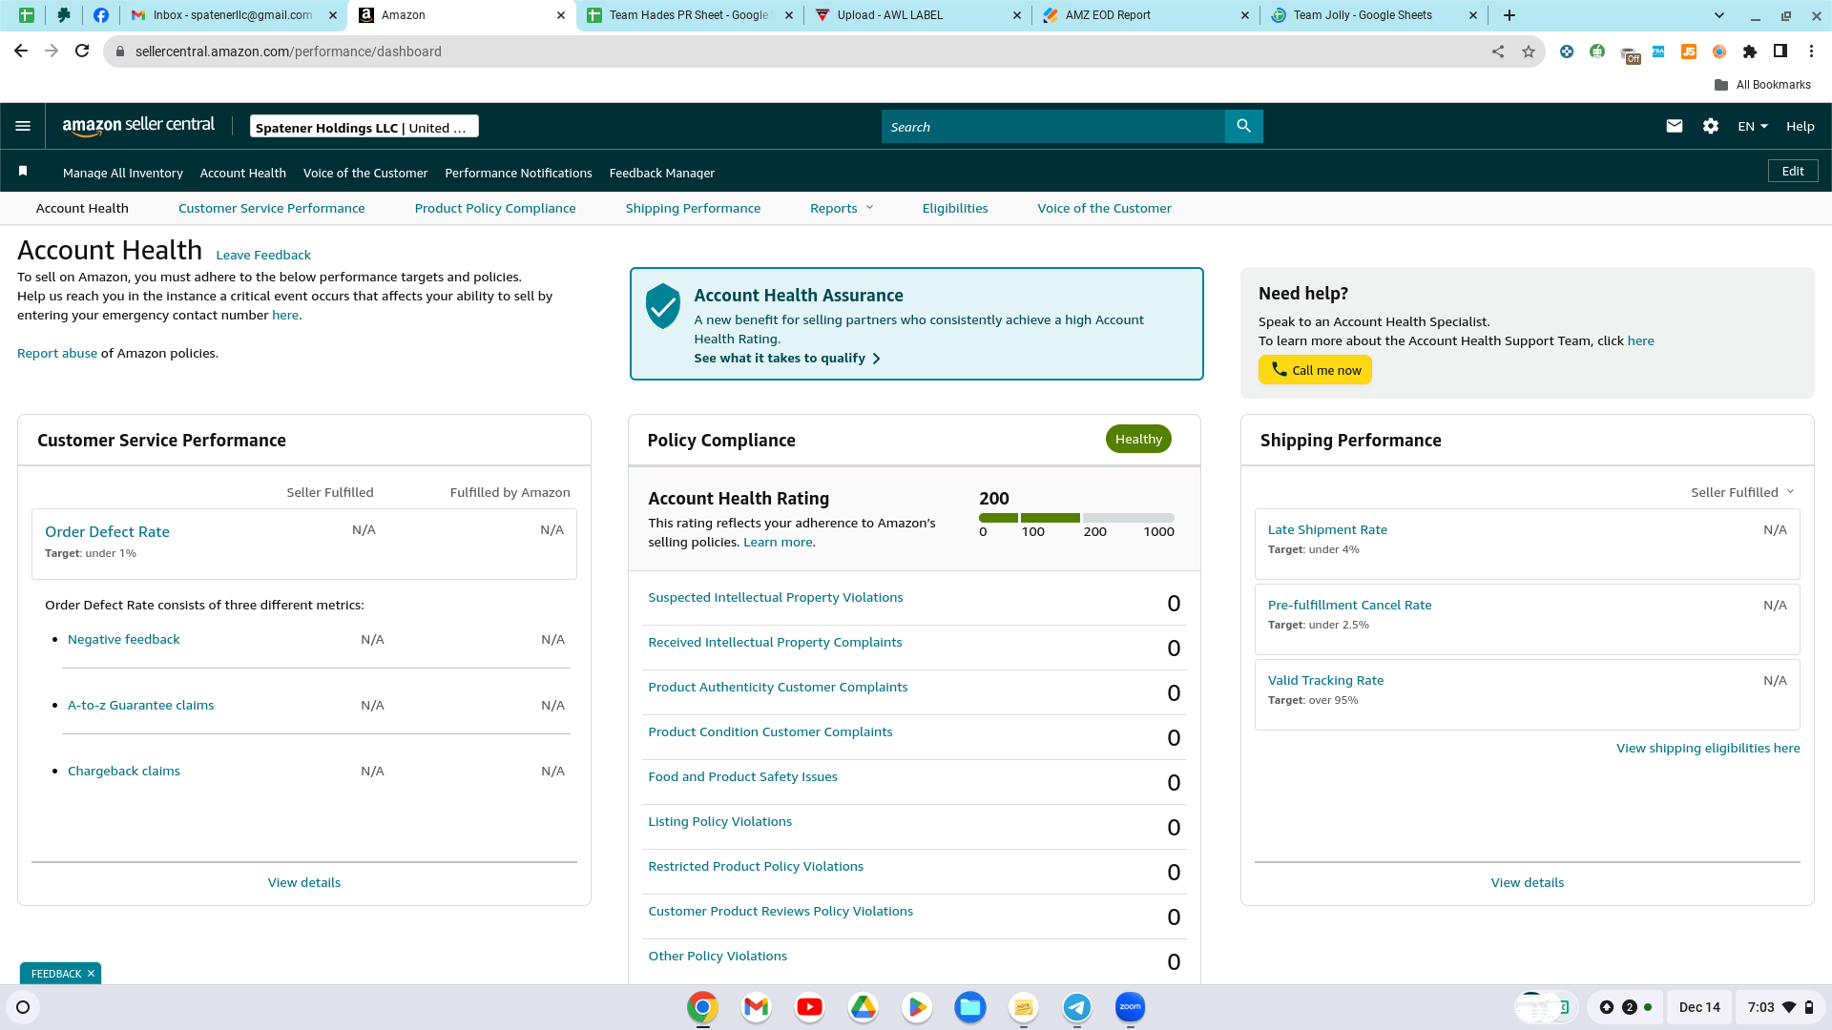
Task: Click the Leave Feedback link
Action: pyautogui.click(x=263, y=255)
